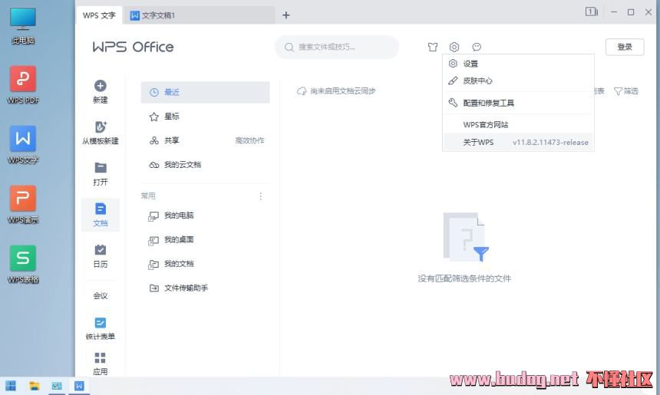This screenshot has width=660, height=395.
Task: Click 尚未启用文档云同步 cloud sync notice
Action: point(336,91)
